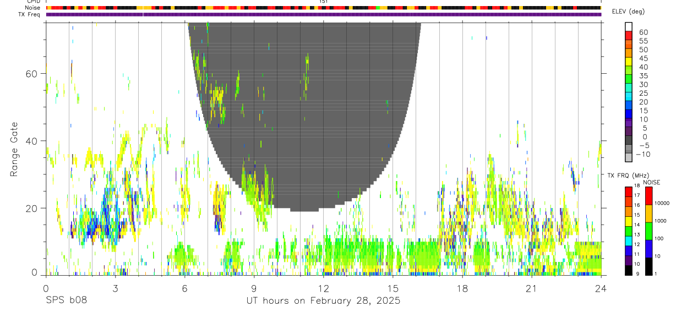Viewport: 676px width, 312px height.
Task: Click the 'TX Freq' row label
Action: pyautogui.click(x=30, y=14)
